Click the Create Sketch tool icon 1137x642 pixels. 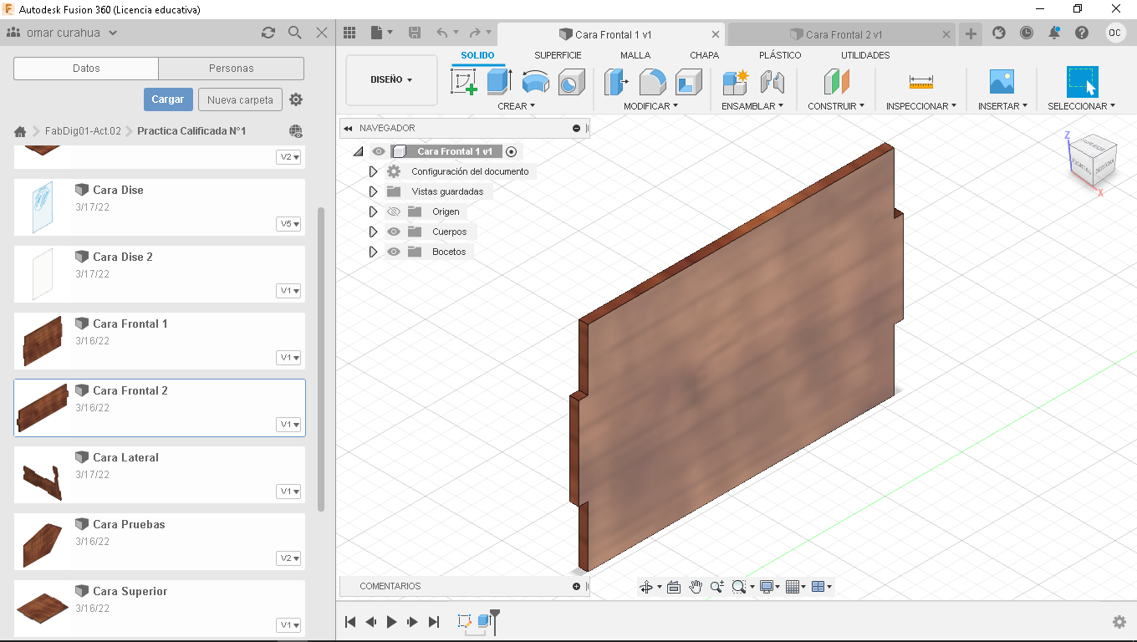pos(463,82)
